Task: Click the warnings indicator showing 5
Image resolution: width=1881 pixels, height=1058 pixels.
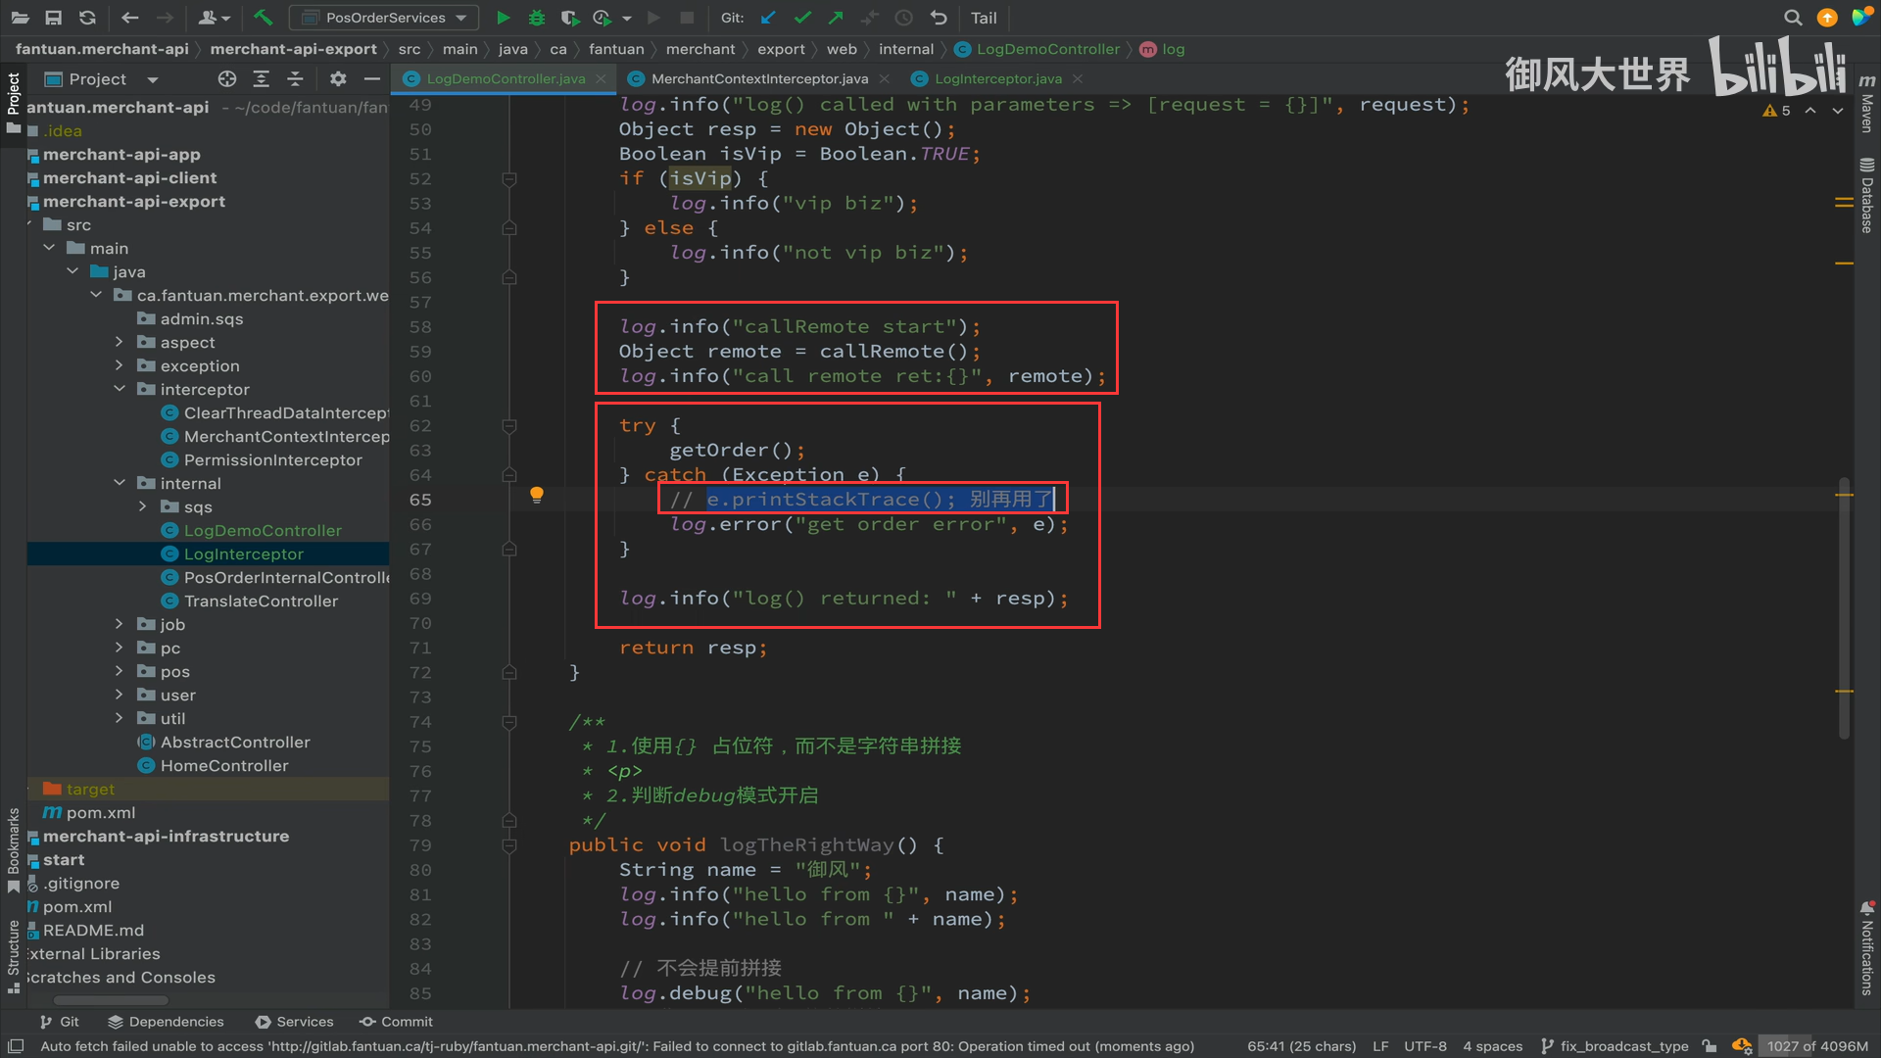Action: [1776, 111]
